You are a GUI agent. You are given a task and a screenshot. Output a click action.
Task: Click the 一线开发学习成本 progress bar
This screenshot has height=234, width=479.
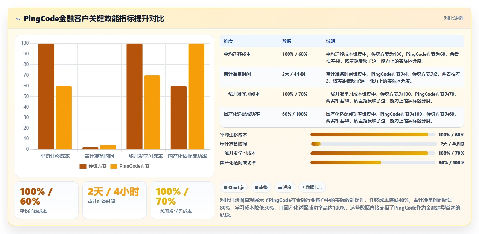tap(373, 153)
